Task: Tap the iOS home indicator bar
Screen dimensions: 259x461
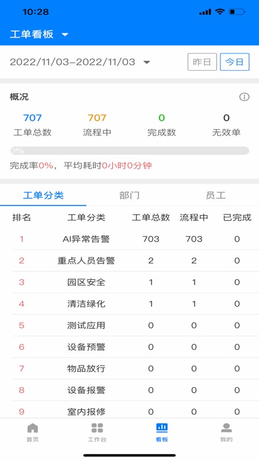Action: click(129, 455)
